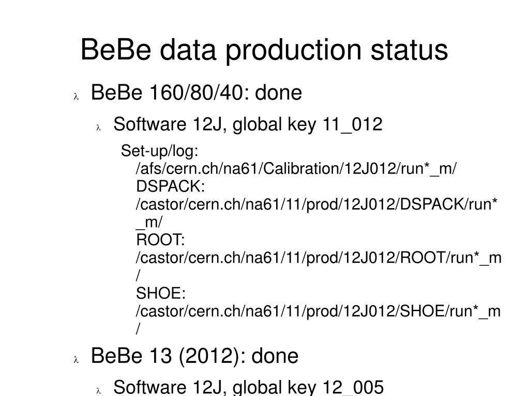Image resolution: width=529 pixels, height=396 pixels.
Task: Click the word done after BeBe 160/80/40
Action: (x=278, y=92)
